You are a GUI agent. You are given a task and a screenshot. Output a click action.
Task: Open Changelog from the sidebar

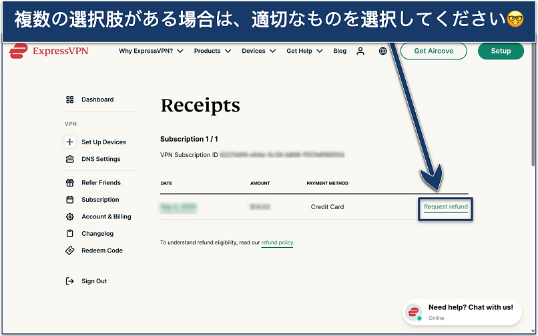(97, 234)
